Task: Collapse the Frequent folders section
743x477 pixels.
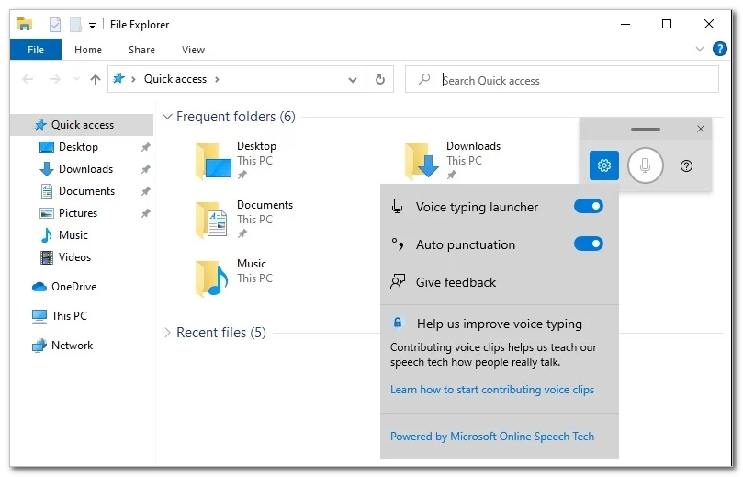Action: click(166, 117)
